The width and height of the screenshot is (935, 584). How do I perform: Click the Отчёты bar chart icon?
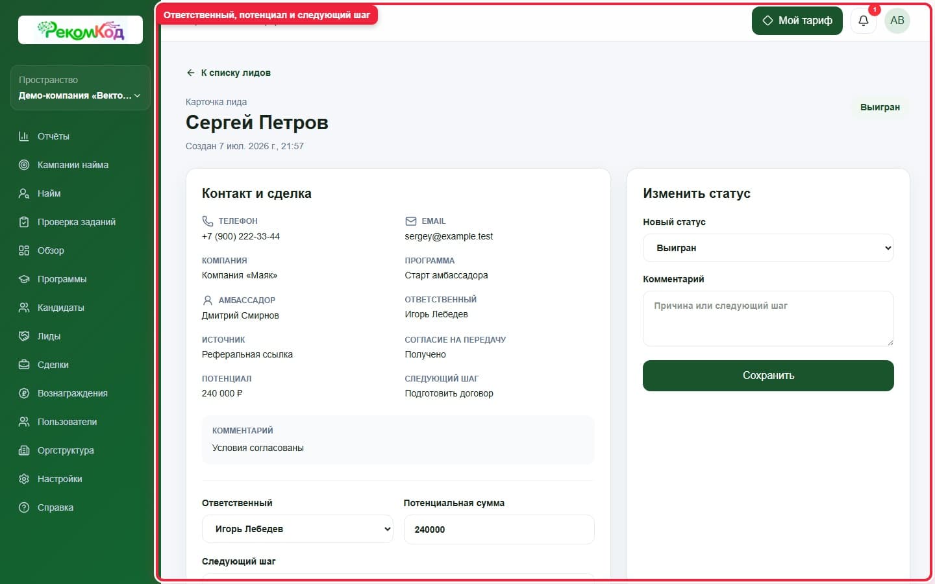[x=24, y=136]
